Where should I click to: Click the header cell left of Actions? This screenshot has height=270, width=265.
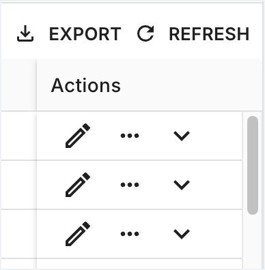19,85
